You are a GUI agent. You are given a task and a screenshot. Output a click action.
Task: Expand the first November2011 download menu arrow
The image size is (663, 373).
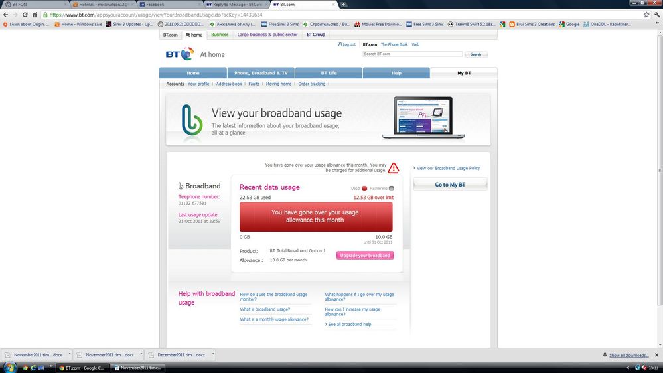(69, 354)
